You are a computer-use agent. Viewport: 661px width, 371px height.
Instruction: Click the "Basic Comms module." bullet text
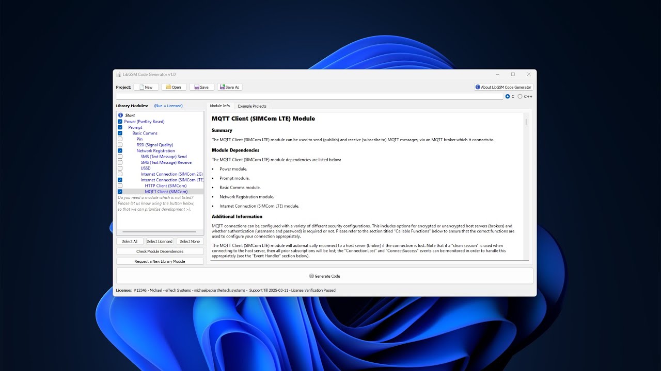tap(240, 188)
